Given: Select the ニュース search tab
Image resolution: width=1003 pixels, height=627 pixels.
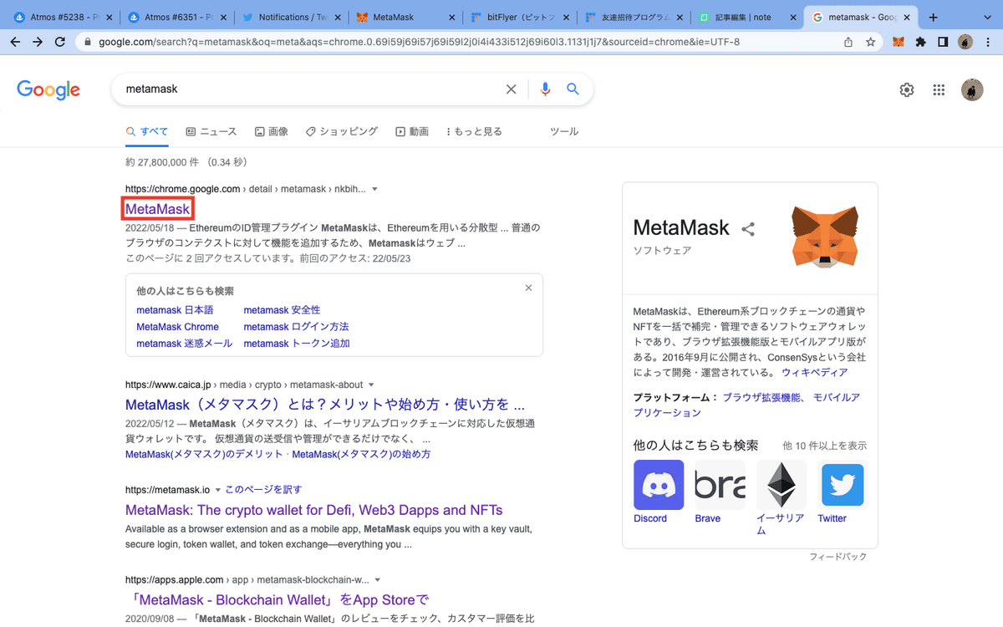Looking at the screenshot, I should point(211,131).
